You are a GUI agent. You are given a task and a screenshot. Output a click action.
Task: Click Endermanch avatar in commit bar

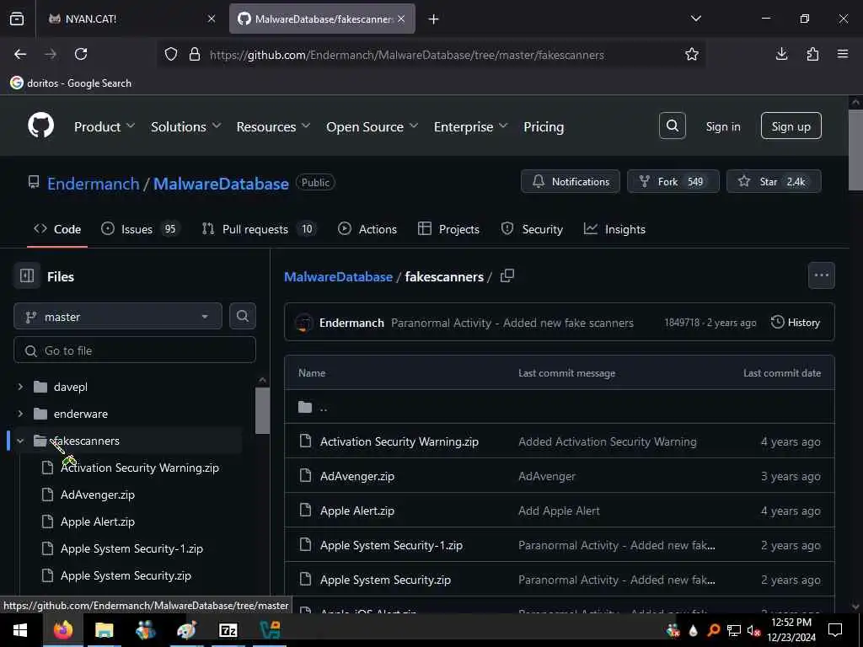pos(303,323)
